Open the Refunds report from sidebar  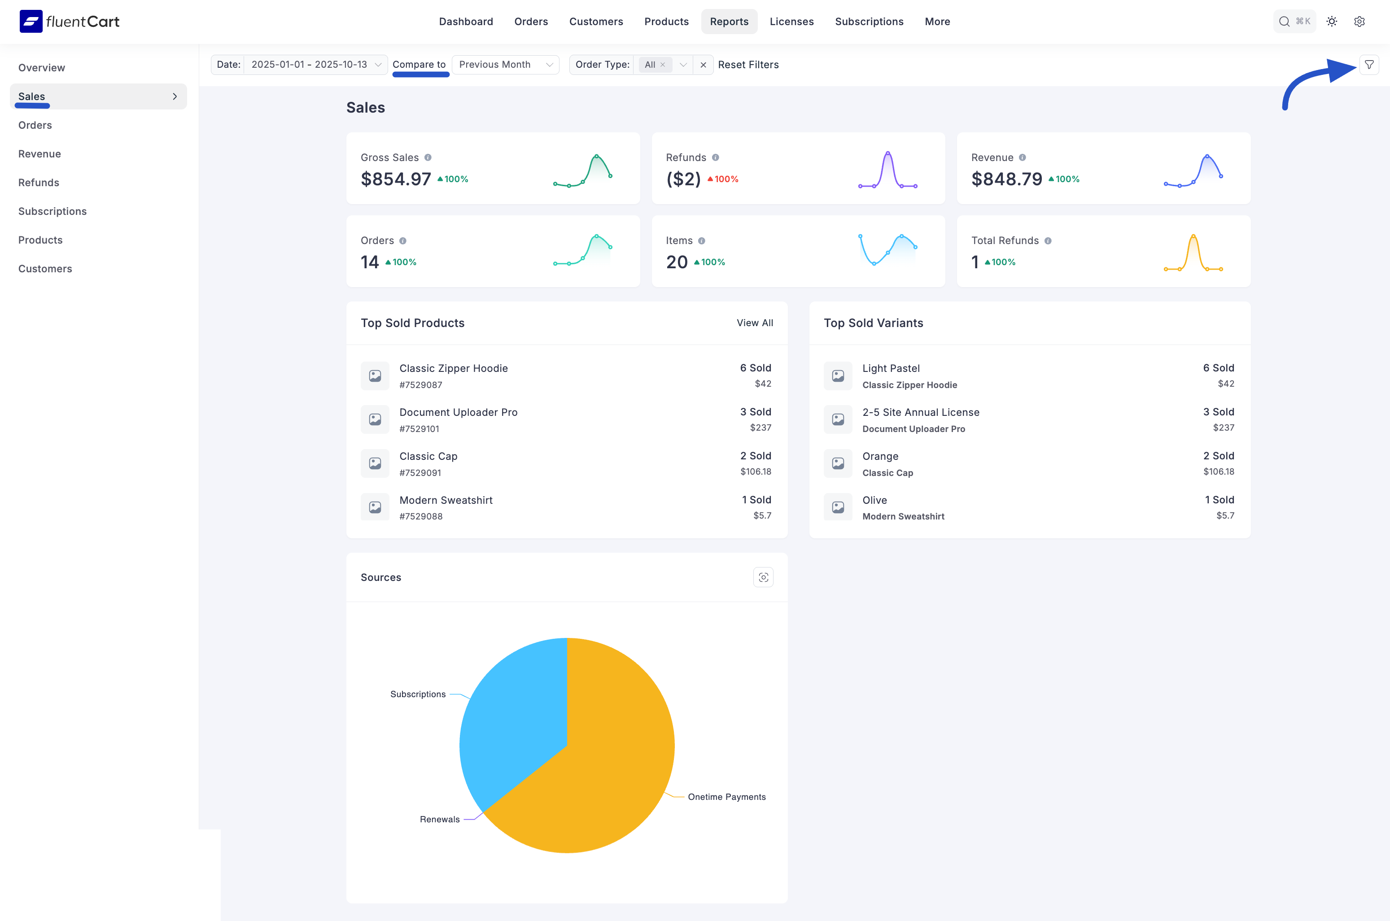(x=38, y=182)
